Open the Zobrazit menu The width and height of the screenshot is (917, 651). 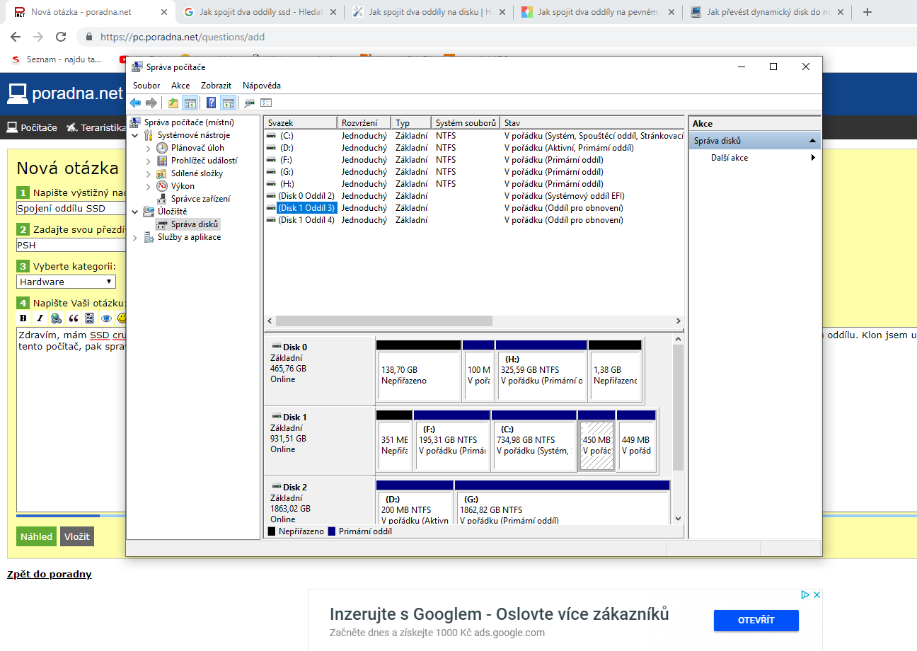[x=216, y=86]
